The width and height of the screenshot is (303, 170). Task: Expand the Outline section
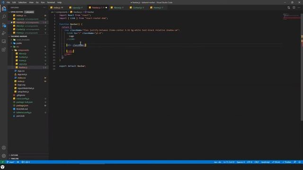(14, 155)
